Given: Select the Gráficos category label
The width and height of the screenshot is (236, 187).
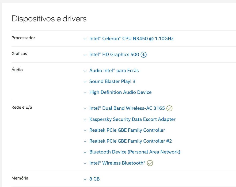Looking at the screenshot, I should [19, 54].
